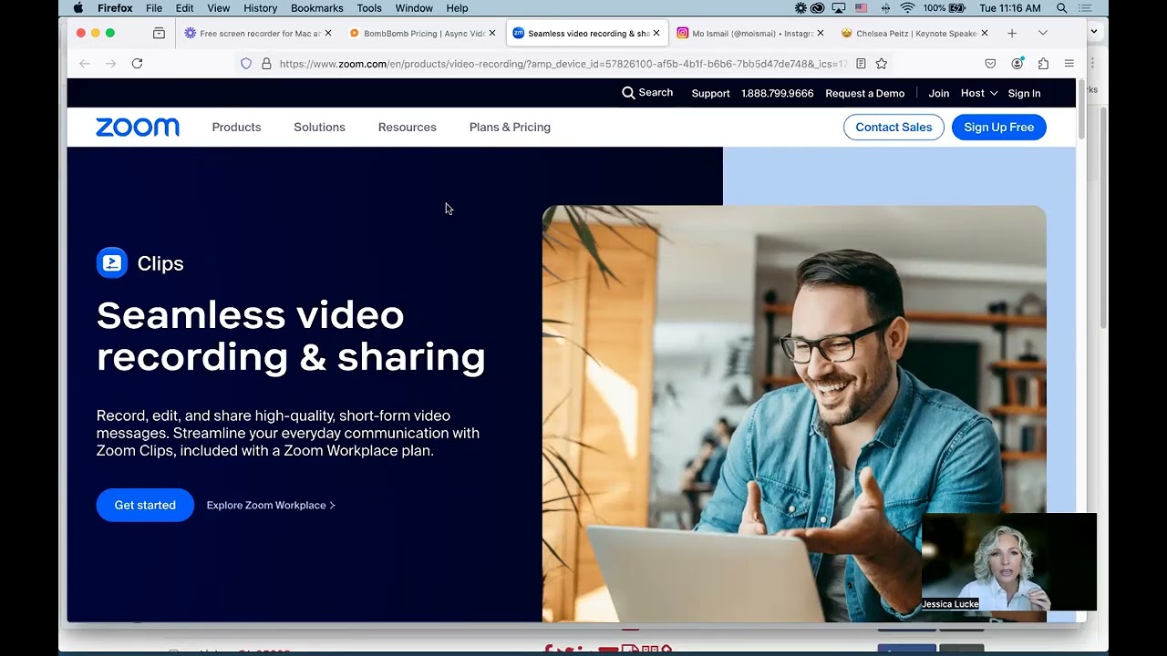
Task: Click the Join link
Action: pyautogui.click(x=939, y=93)
